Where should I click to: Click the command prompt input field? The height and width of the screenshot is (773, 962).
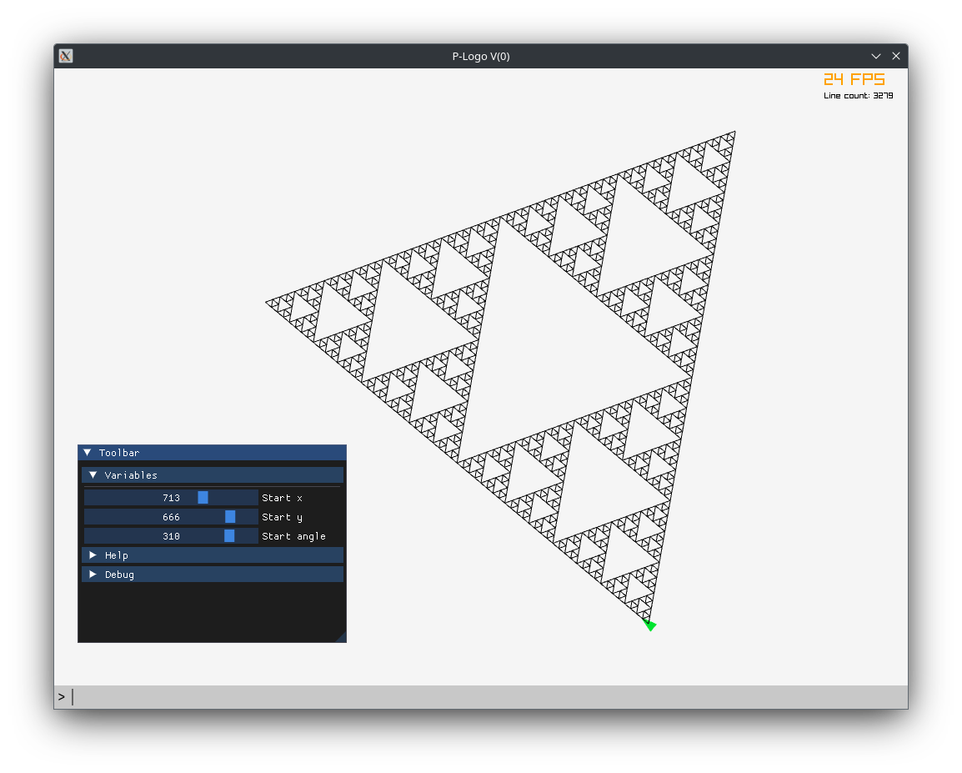(x=481, y=697)
